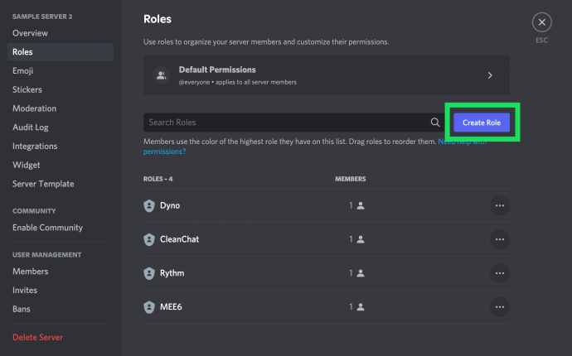Expand Default Permissions with the chevron arrow
This screenshot has height=356, width=572.
pyautogui.click(x=490, y=75)
